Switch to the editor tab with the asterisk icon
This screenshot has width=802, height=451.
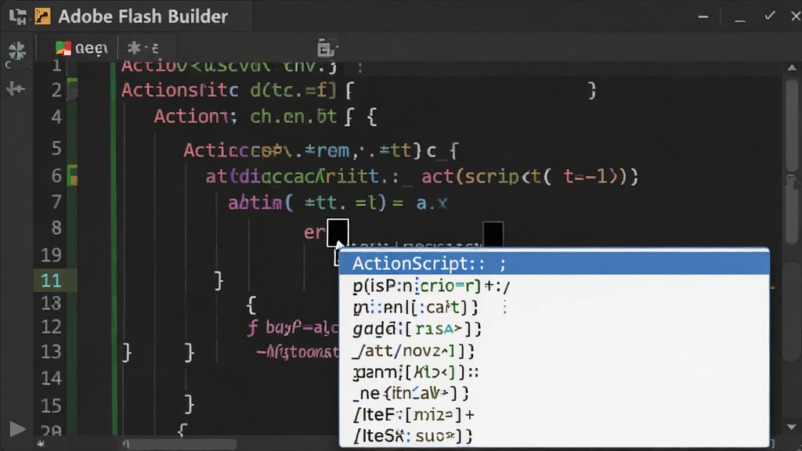tap(143, 48)
